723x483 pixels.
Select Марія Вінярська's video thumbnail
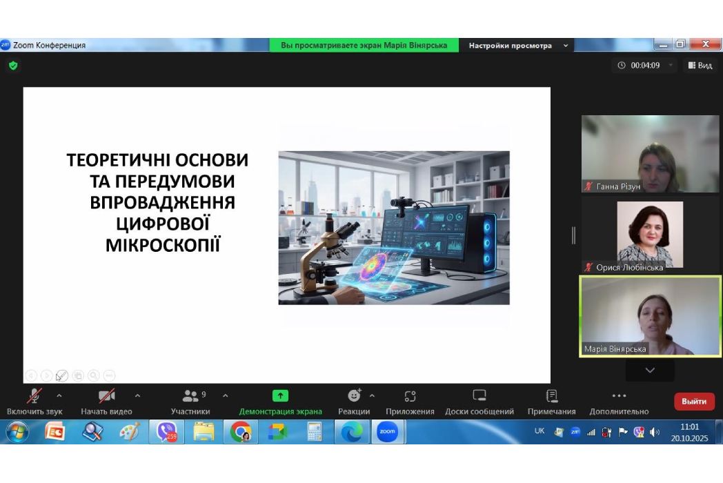649,315
